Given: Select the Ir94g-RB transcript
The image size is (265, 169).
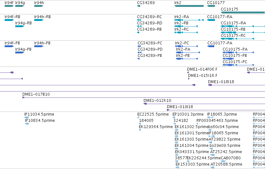Looking at the screenshot, I should coord(23,23).
